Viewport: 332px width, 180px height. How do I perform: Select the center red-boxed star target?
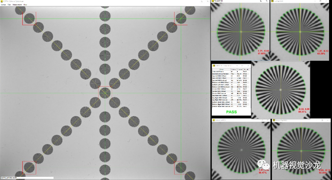105,93
